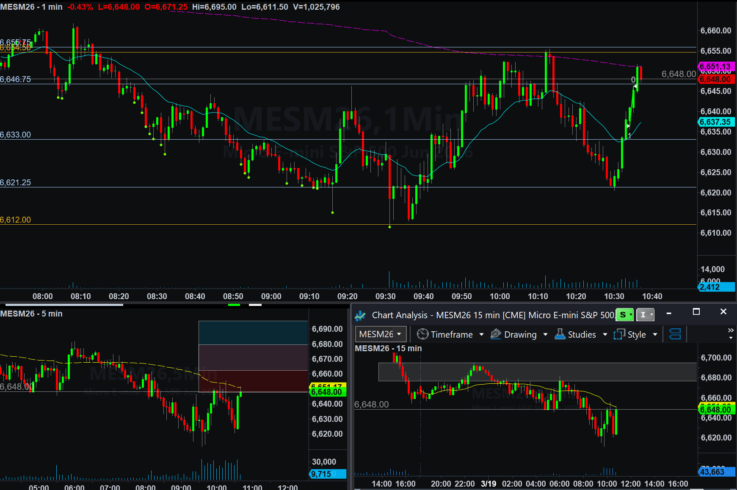The image size is (737, 490).
Task: Open the Style menu
Action: pos(637,334)
